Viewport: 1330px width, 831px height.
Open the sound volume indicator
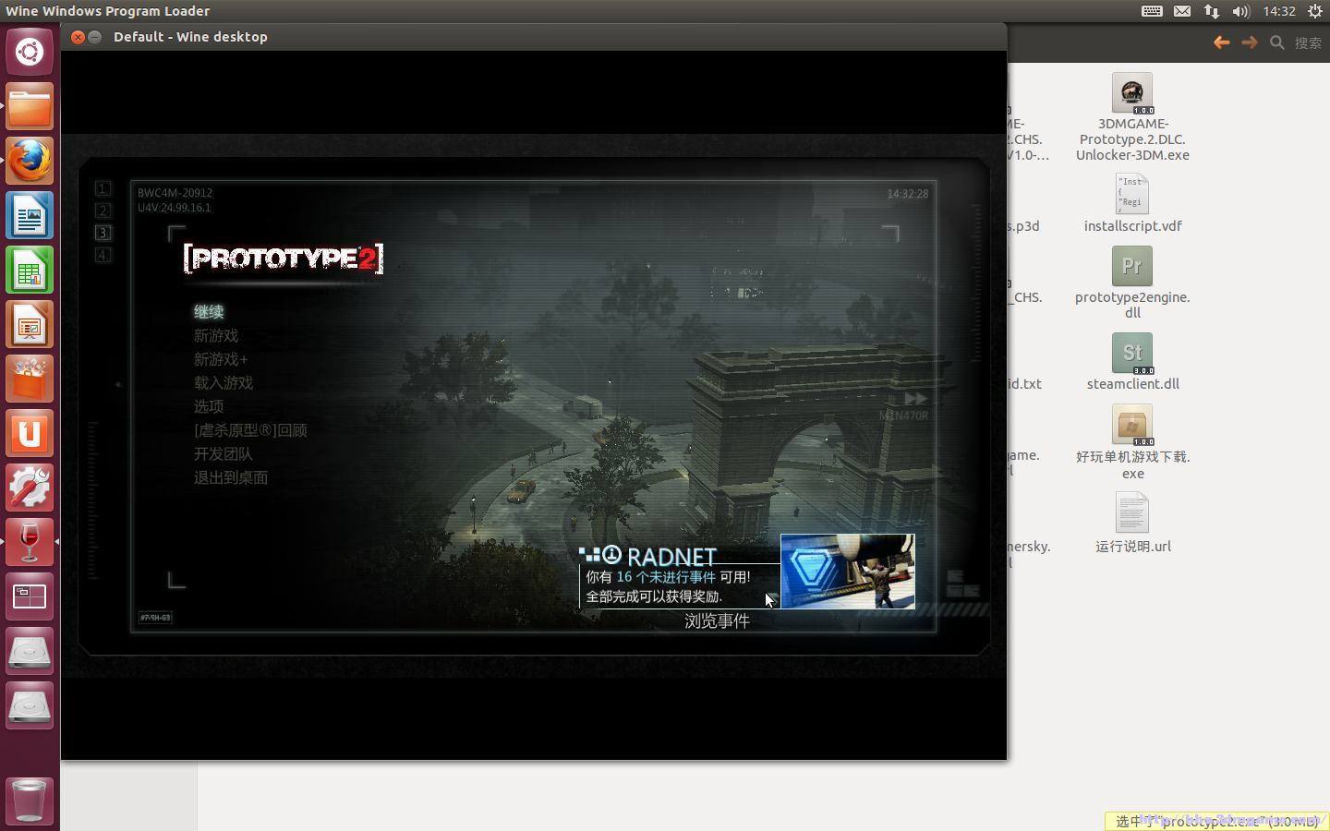tap(1240, 11)
